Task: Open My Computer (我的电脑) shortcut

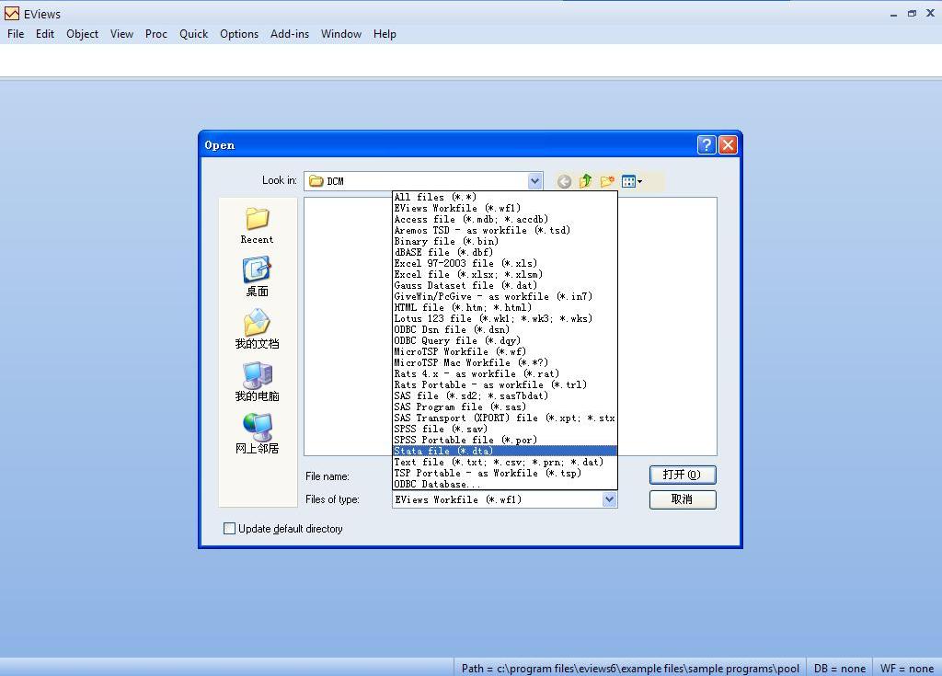Action: coord(258,381)
